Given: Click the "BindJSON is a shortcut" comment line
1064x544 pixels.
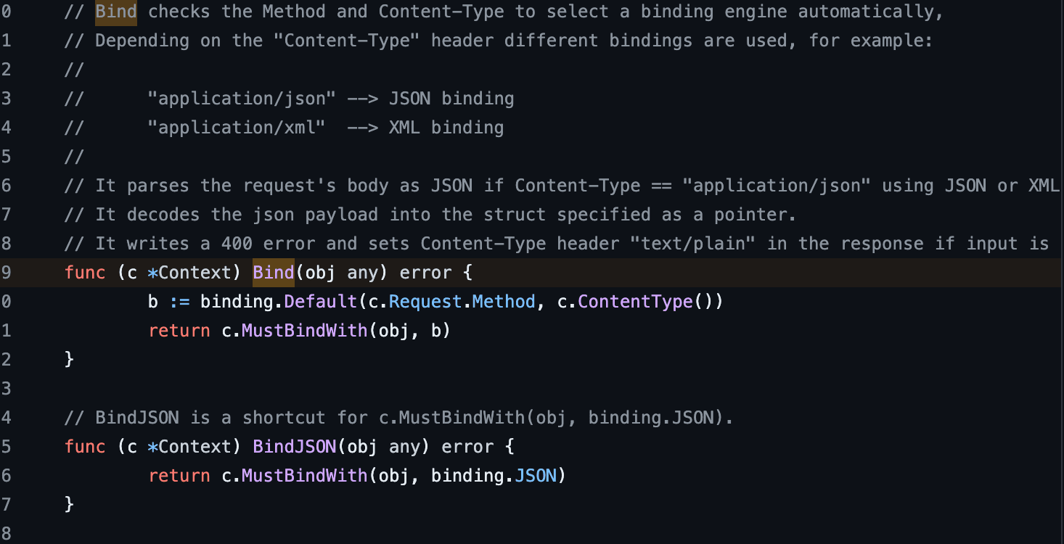Looking at the screenshot, I should click(x=399, y=418).
